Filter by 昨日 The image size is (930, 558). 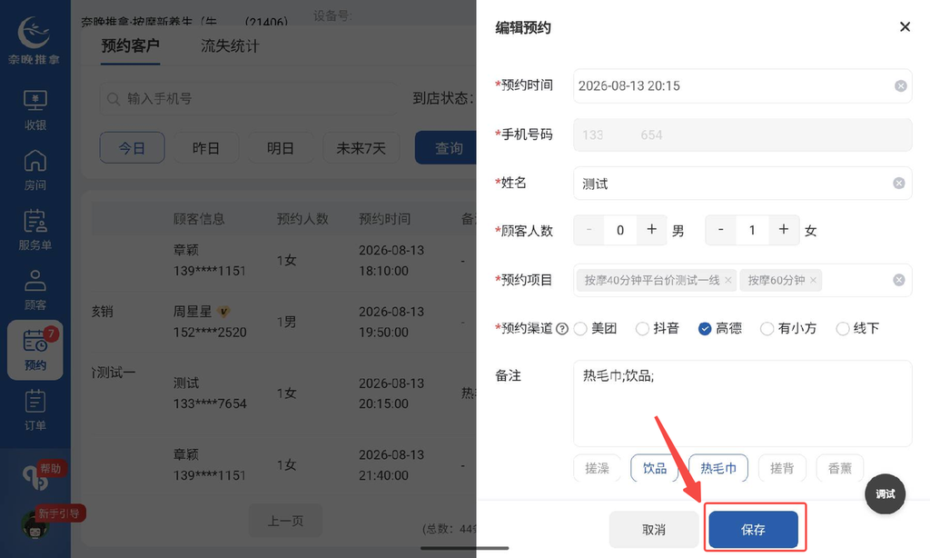point(206,148)
